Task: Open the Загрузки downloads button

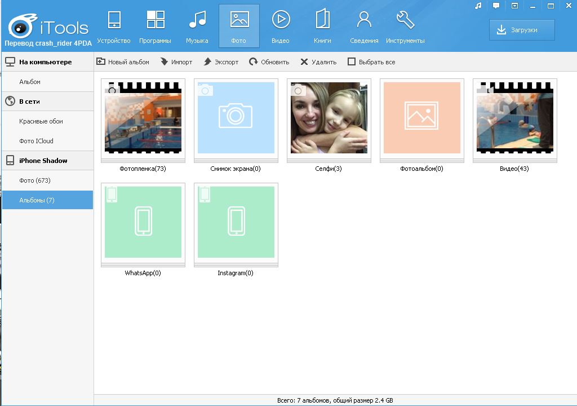Action: (522, 30)
